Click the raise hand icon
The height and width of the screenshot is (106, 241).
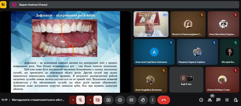(x=143, y=100)
